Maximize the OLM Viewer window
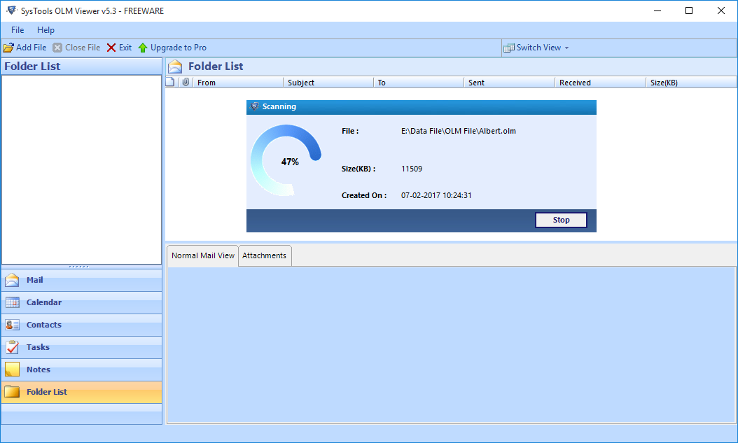738x443 pixels. pos(689,10)
